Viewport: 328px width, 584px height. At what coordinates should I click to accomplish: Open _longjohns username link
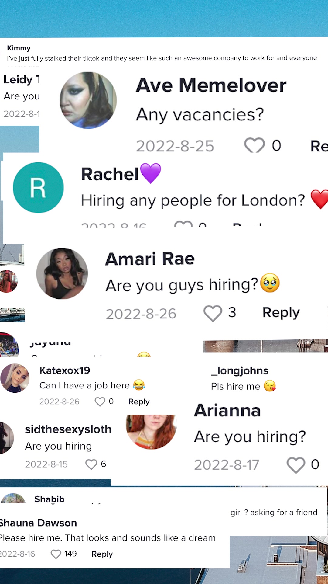pos(240,370)
